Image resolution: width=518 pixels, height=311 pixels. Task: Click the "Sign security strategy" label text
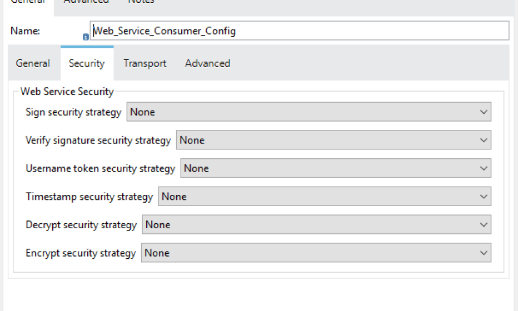click(x=73, y=112)
